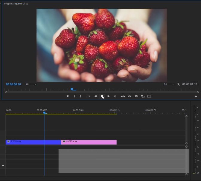The image size is (201, 181).
Task: Open the Fit zoom level dropdown
Action: pos(31,84)
